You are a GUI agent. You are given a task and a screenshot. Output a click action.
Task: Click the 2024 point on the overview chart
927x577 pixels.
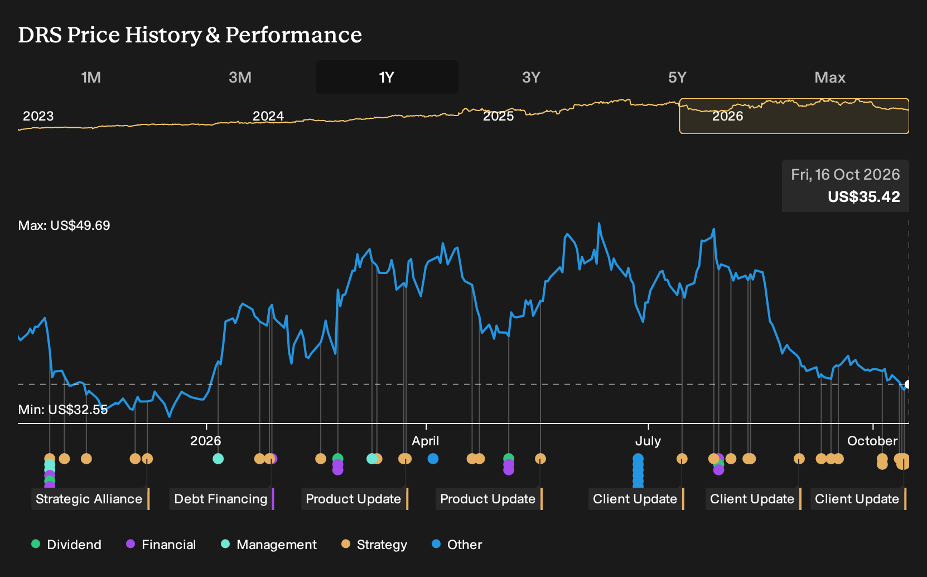(268, 116)
